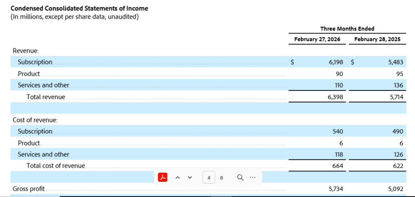
Task: Select the February 28, 2025 column header
Action: pyautogui.click(x=377, y=40)
